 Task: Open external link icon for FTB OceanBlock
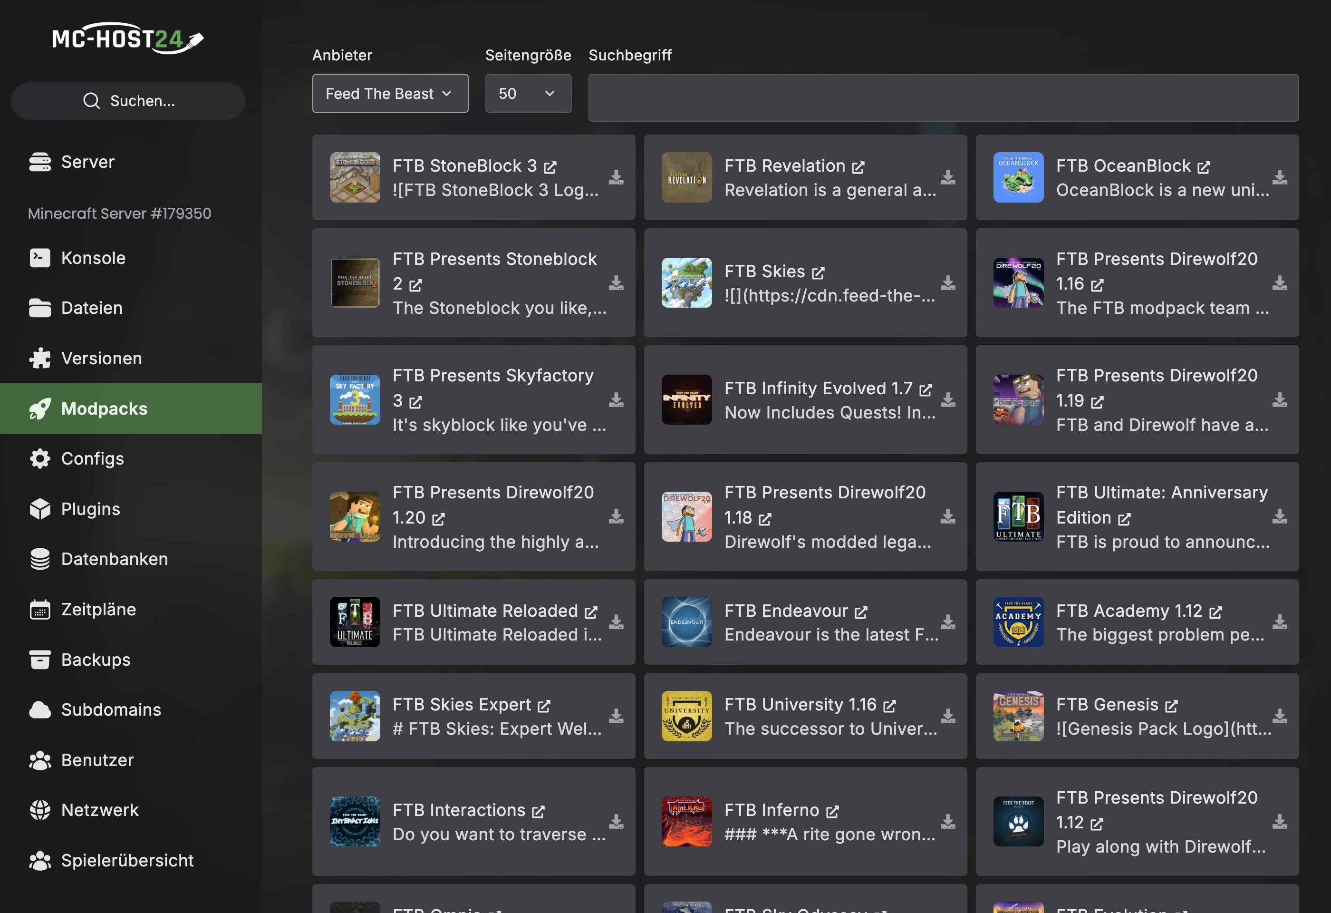point(1204,167)
